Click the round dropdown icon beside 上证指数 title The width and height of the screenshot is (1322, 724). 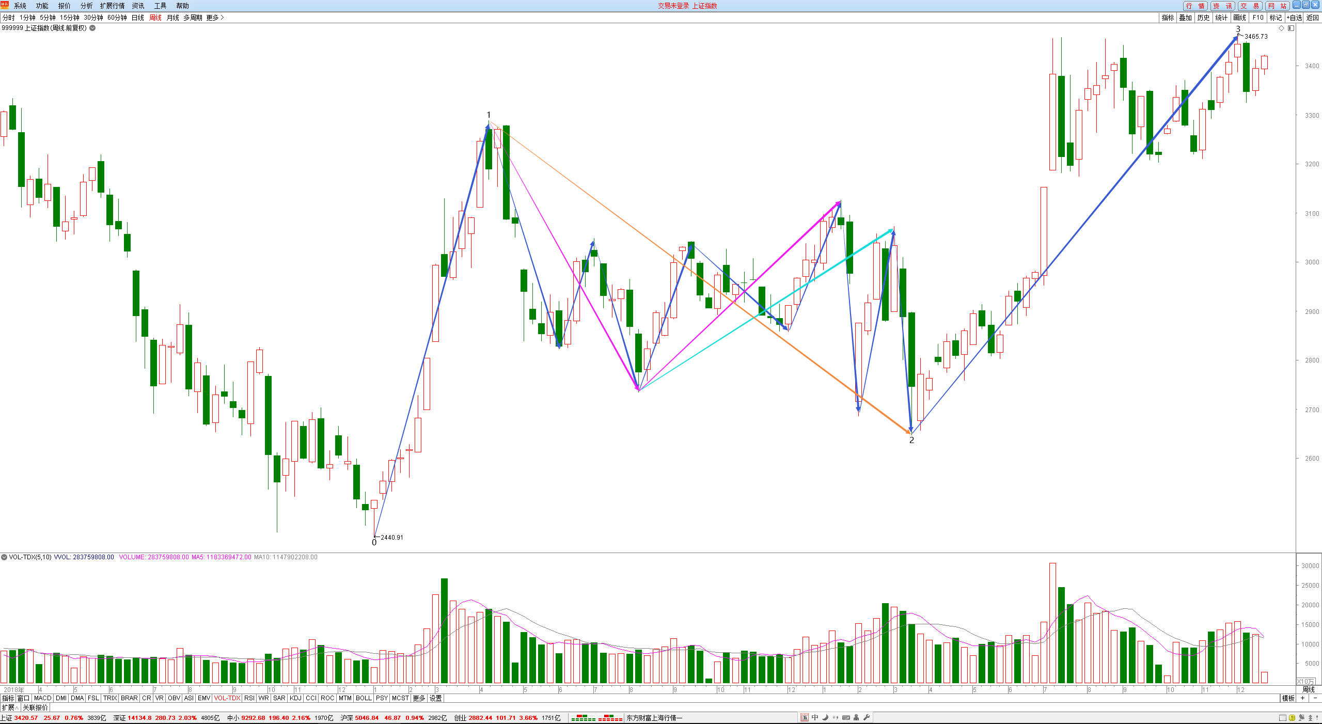click(x=92, y=28)
